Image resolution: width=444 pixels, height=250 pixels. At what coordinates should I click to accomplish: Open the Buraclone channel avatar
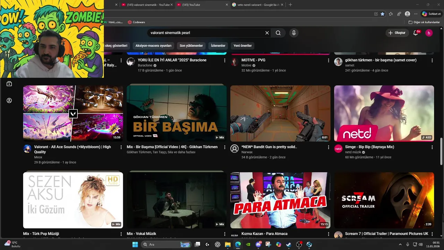coord(131,62)
